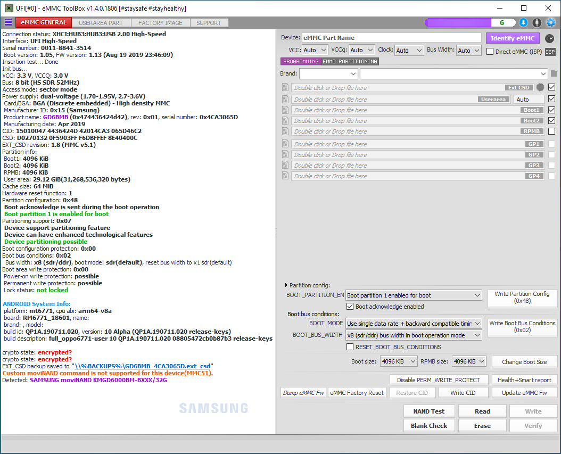Click file icon of GP4 row
Screen dimensions: 561x454
(x=285, y=176)
